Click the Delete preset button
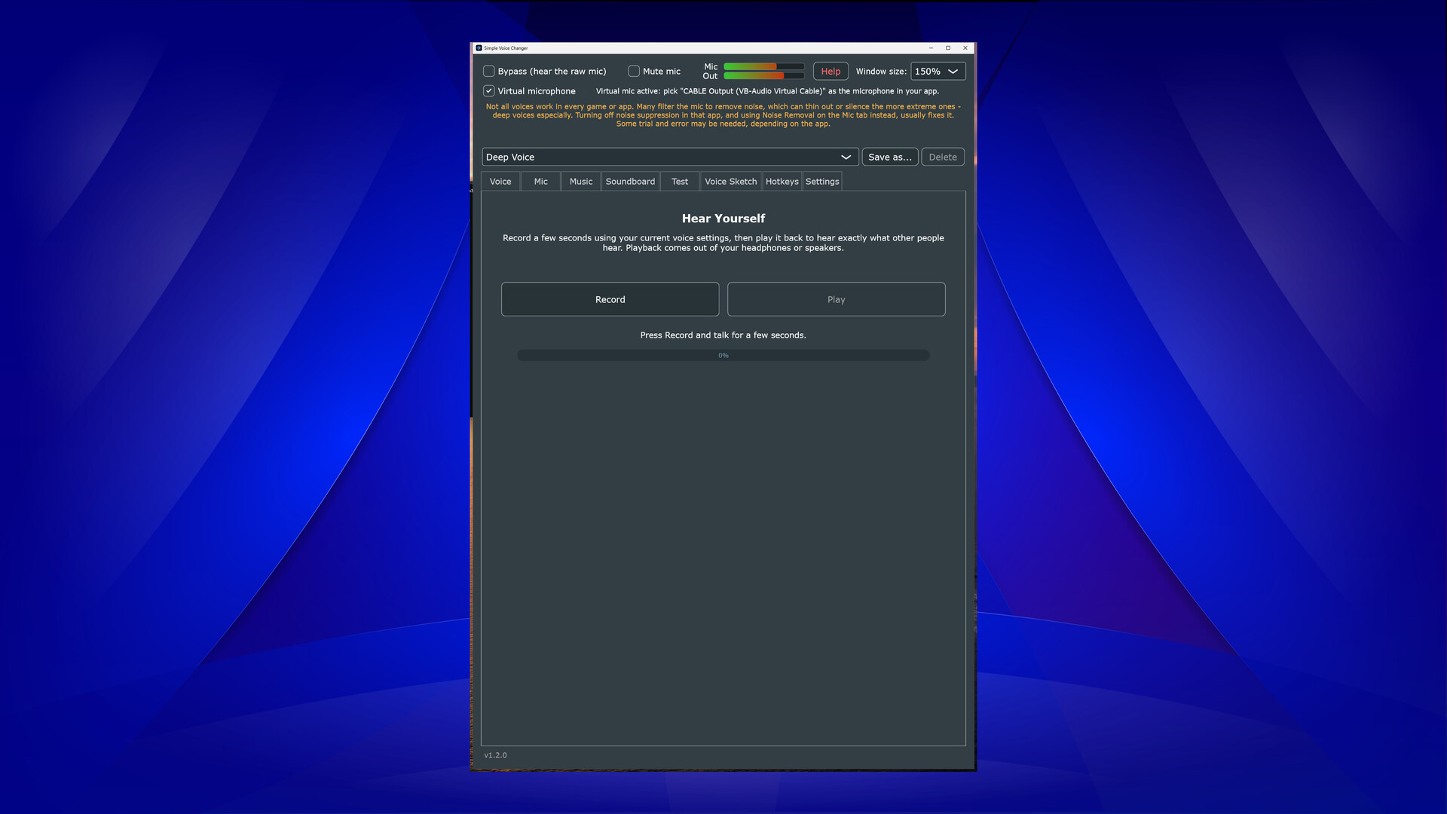 coord(943,158)
